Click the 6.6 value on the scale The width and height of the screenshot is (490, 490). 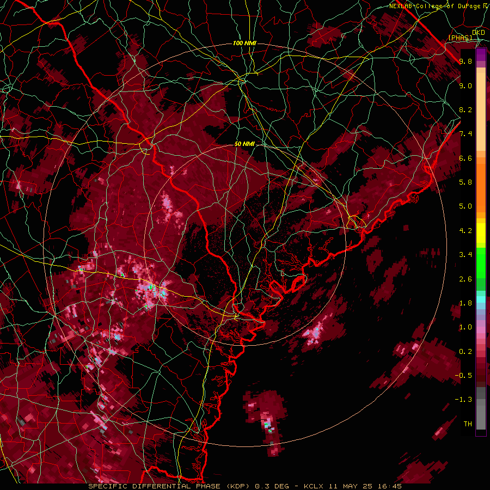pyautogui.click(x=465, y=158)
